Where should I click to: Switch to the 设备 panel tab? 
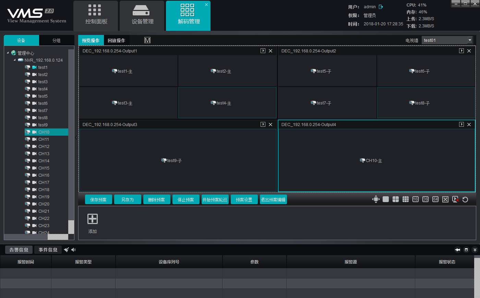tap(21, 40)
